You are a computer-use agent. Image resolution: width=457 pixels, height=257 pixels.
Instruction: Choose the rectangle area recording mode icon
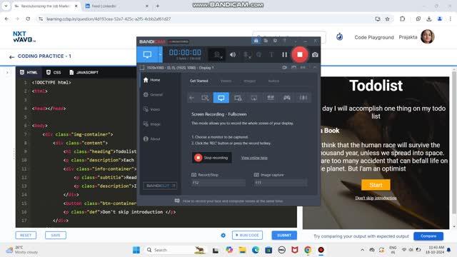point(205,98)
